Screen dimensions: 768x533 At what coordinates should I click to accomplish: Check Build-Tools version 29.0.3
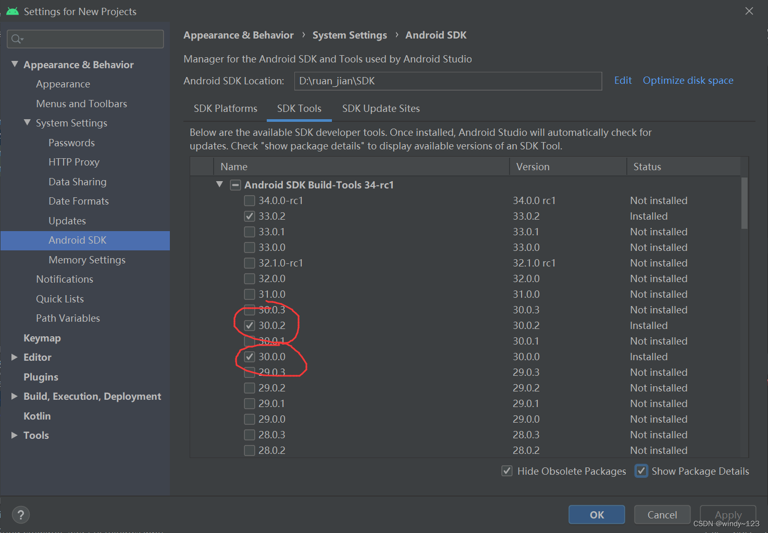coord(249,372)
